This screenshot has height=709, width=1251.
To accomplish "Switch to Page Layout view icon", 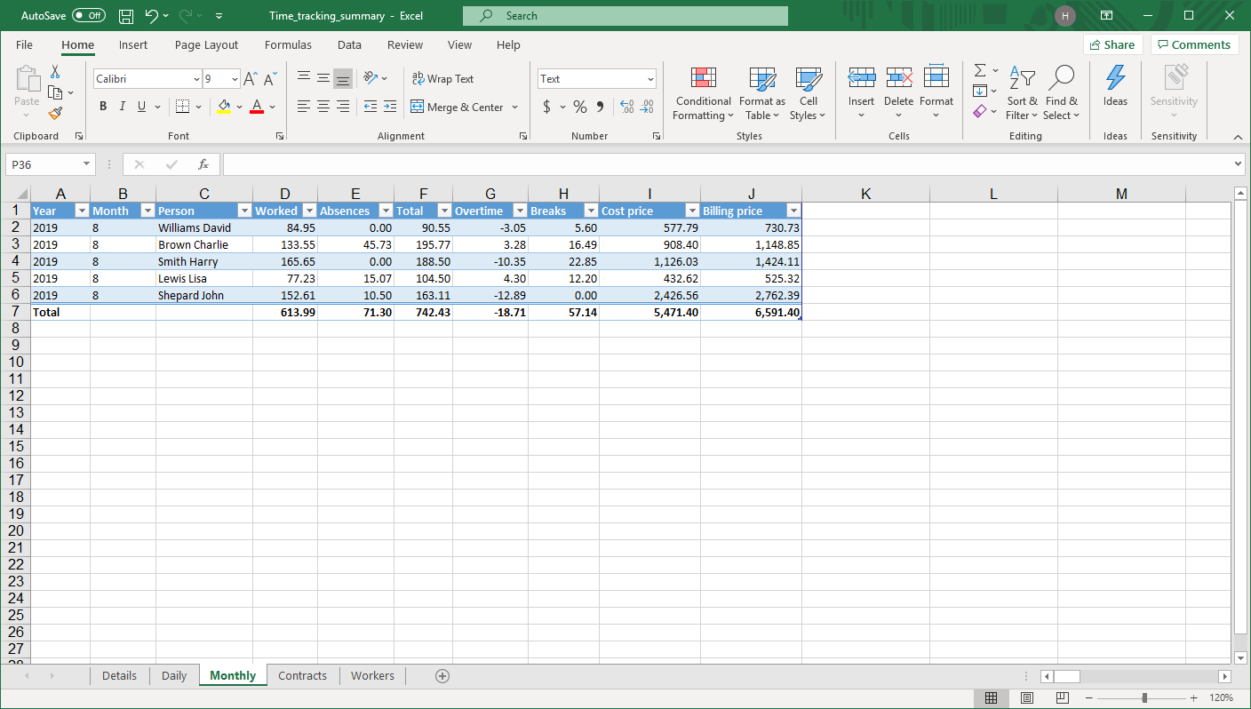I will coord(1027,698).
